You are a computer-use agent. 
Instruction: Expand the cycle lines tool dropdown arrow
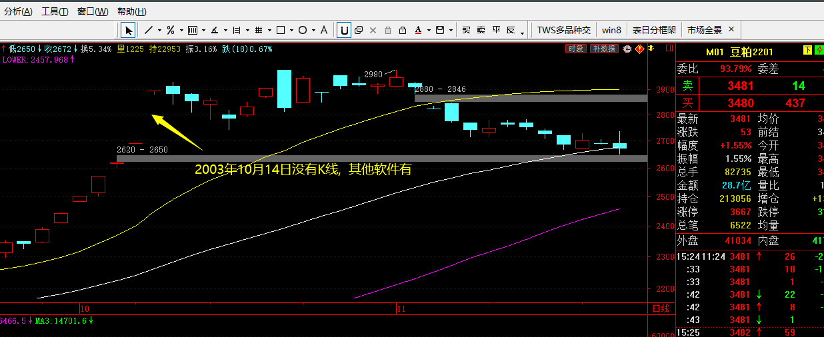[247, 30]
